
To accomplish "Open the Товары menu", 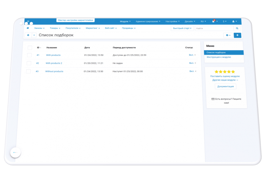I will pos(55,28).
